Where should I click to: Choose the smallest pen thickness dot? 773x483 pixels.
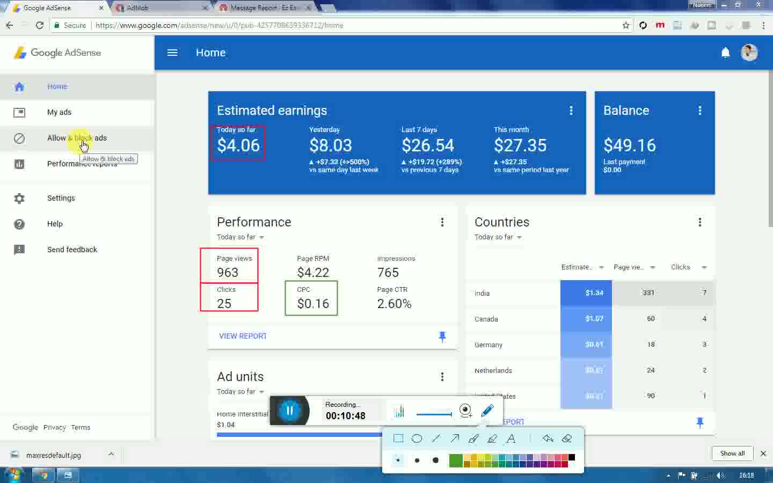pos(398,460)
